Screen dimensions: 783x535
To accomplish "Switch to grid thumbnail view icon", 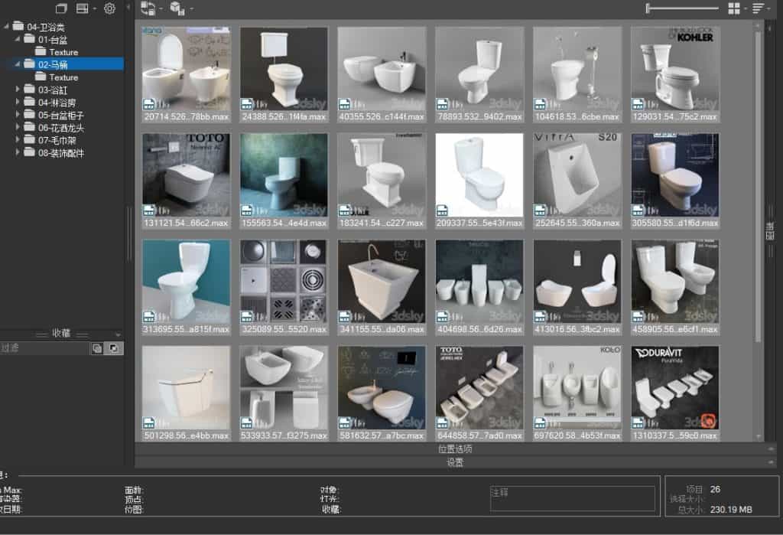I will click(x=733, y=8).
